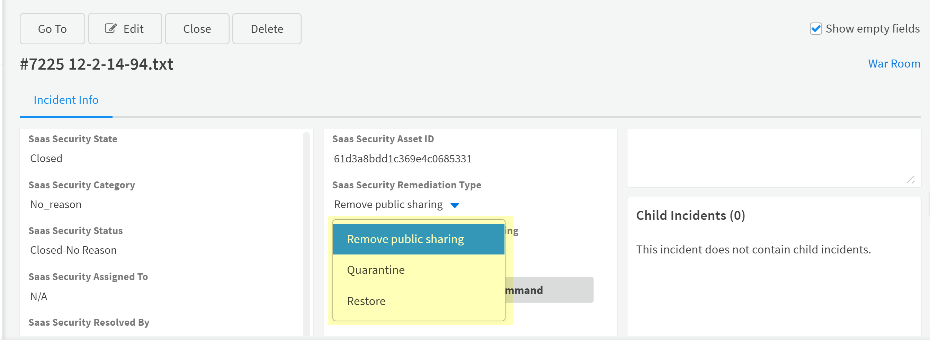Click the Saas Security State Closed value
Screen dimensions: 930x340
tap(46, 159)
